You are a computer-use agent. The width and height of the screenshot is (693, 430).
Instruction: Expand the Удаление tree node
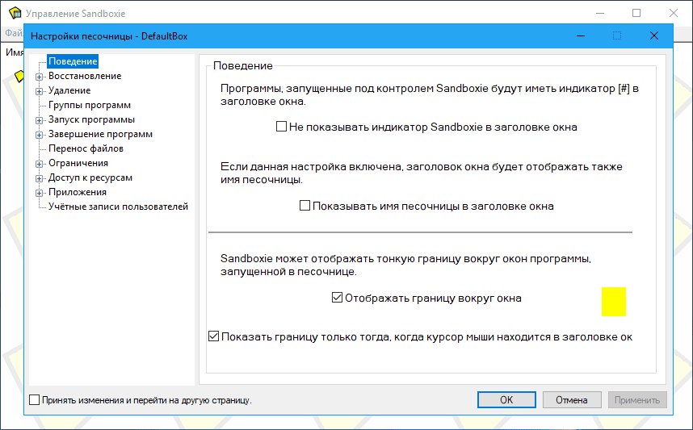(x=40, y=91)
